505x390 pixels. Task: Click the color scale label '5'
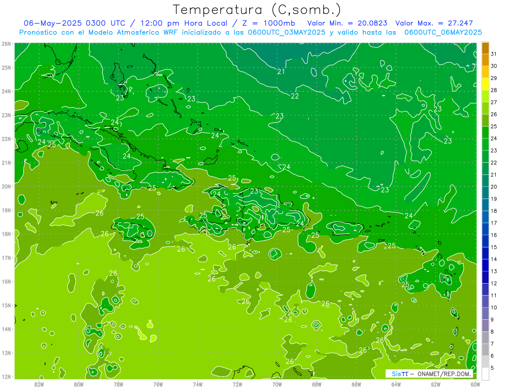coord(492,368)
